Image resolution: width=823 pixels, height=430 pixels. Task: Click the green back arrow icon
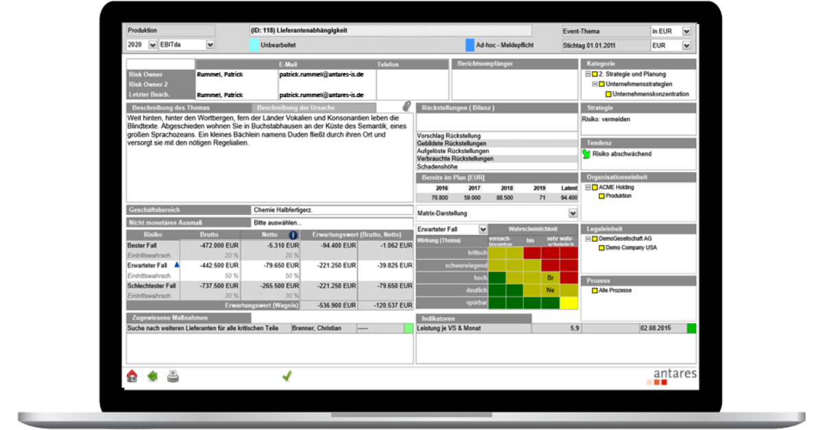(152, 375)
